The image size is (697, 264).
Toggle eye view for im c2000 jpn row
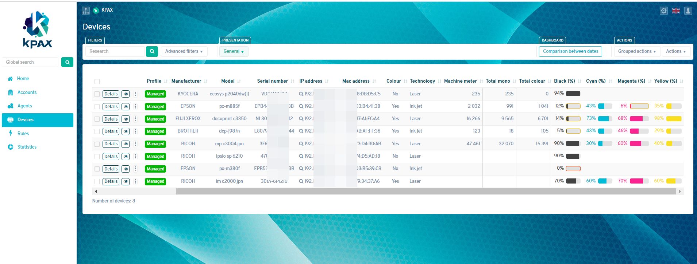point(126,181)
